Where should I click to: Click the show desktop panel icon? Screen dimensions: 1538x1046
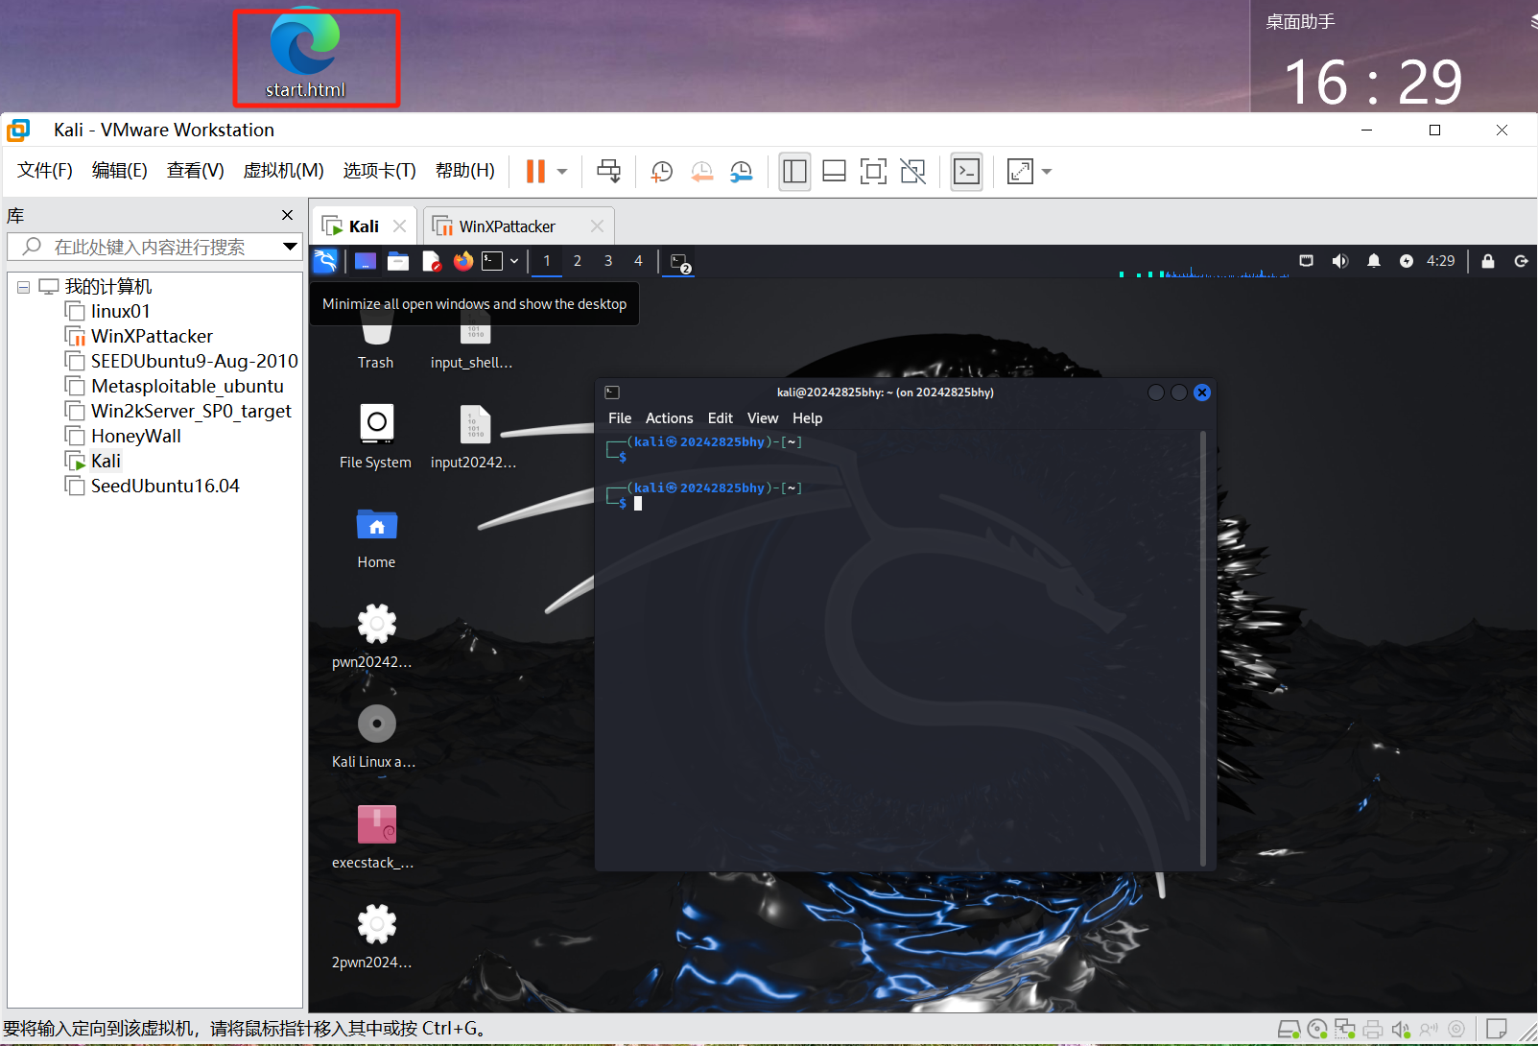pos(365,261)
